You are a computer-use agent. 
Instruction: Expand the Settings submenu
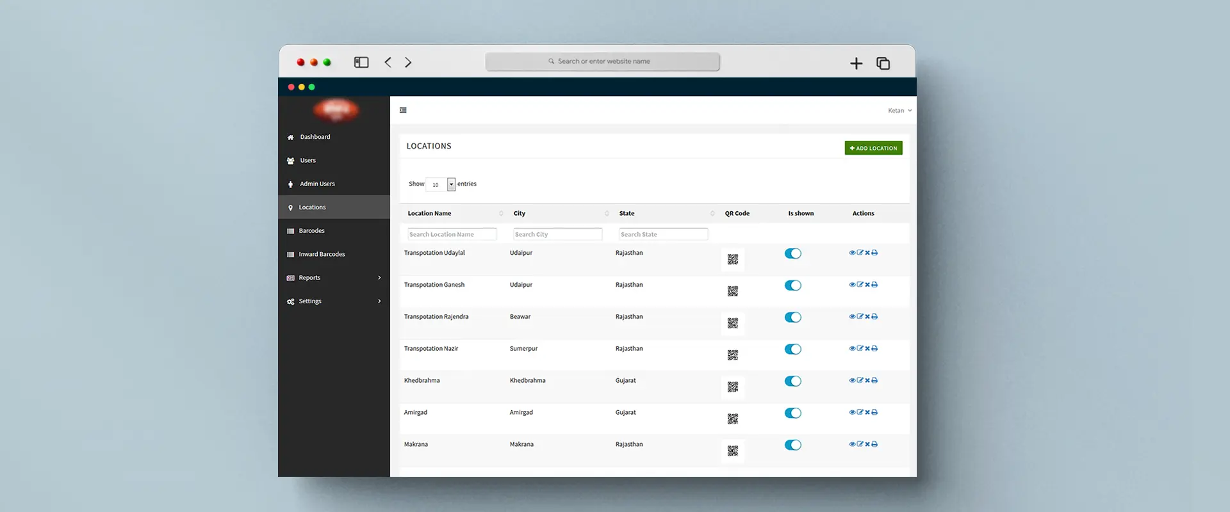334,301
